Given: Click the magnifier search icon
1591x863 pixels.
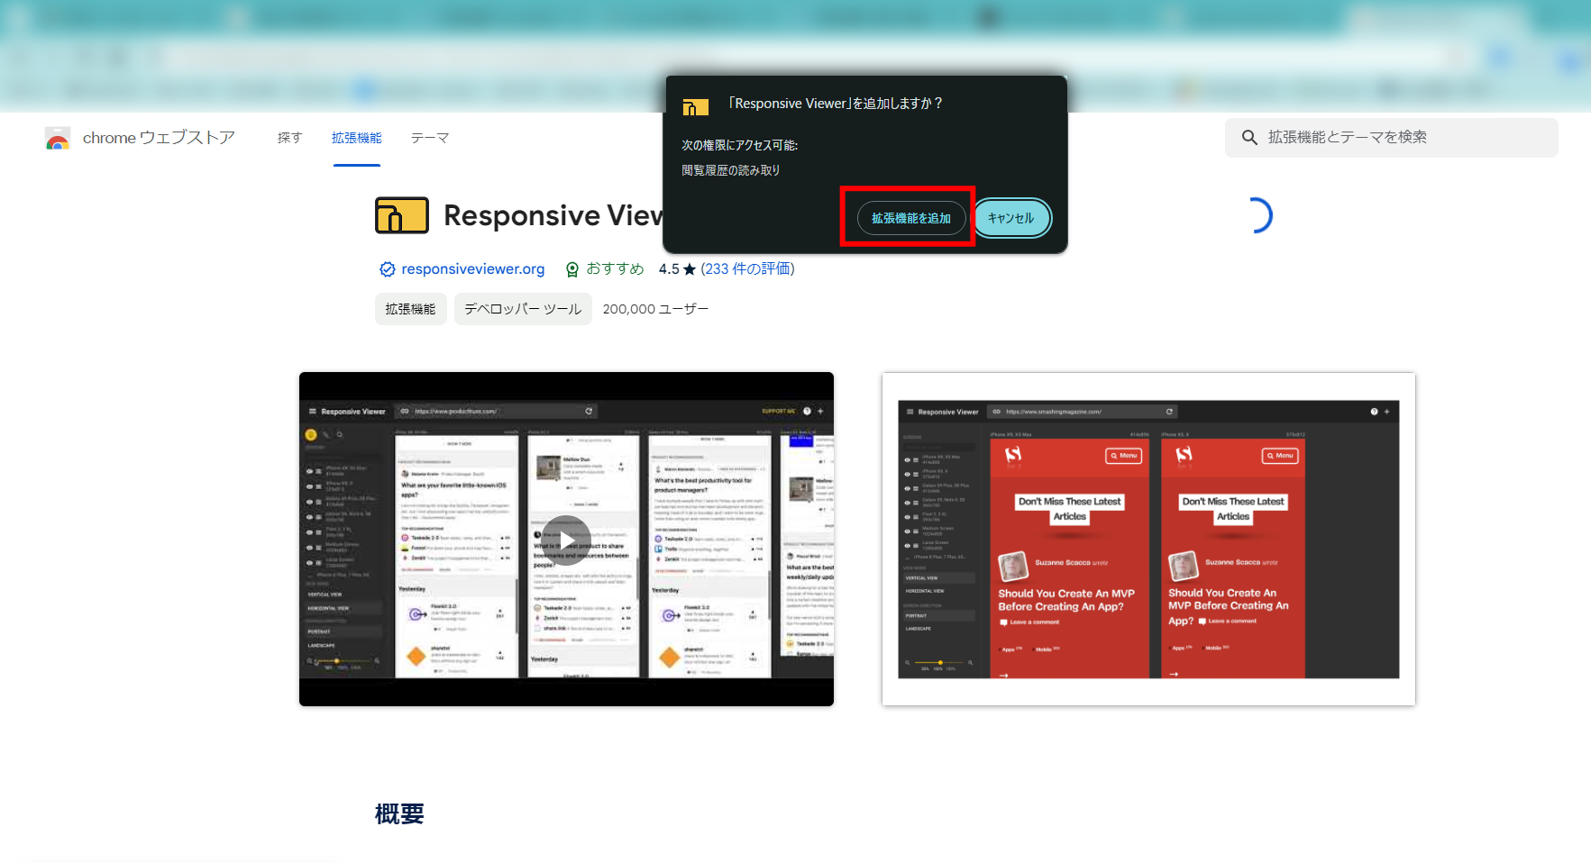Looking at the screenshot, I should pos(1249,137).
